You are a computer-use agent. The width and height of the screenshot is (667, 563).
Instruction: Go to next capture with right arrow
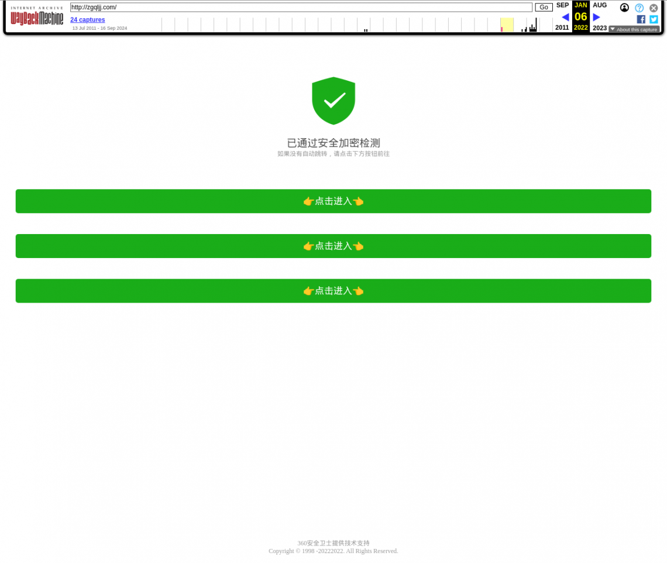[596, 17]
